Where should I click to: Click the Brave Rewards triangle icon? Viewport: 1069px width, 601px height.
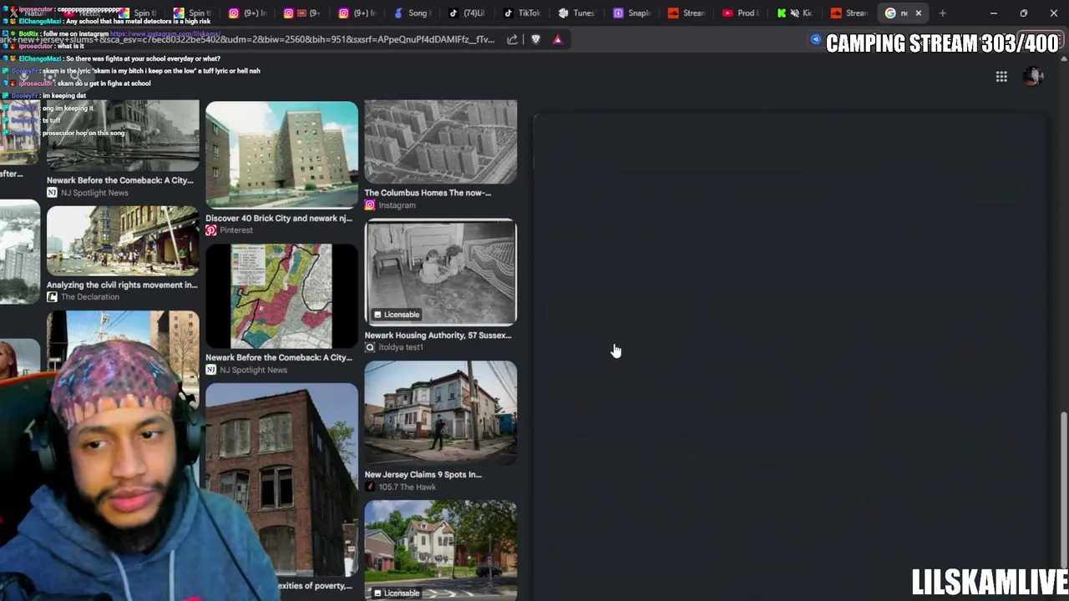pyautogui.click(x=558, y=39)
